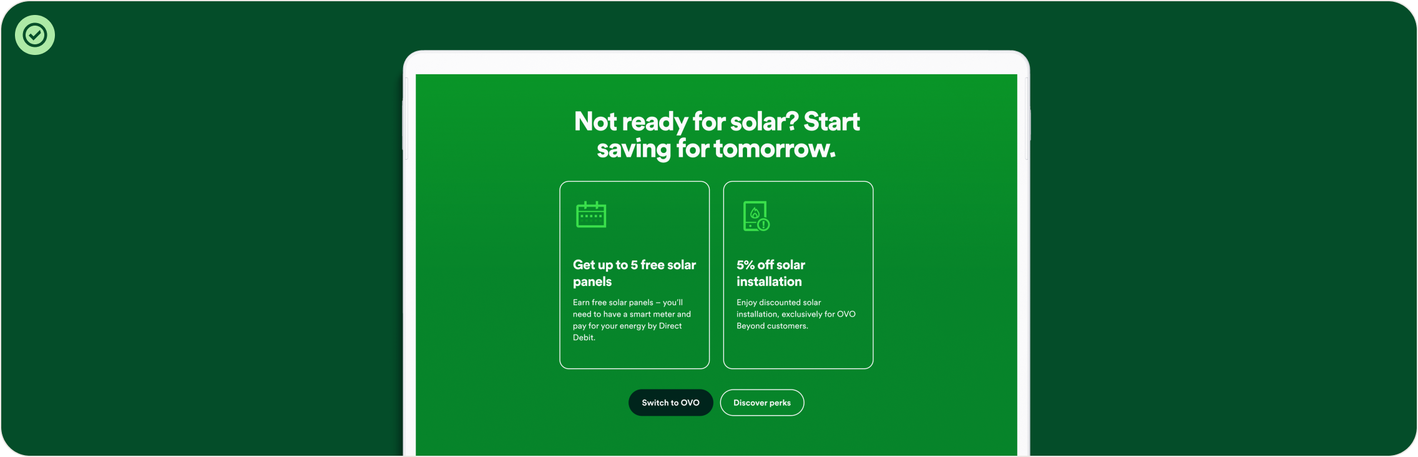
Task: Click the green checkmark badge icon
Action: (35, 35)
